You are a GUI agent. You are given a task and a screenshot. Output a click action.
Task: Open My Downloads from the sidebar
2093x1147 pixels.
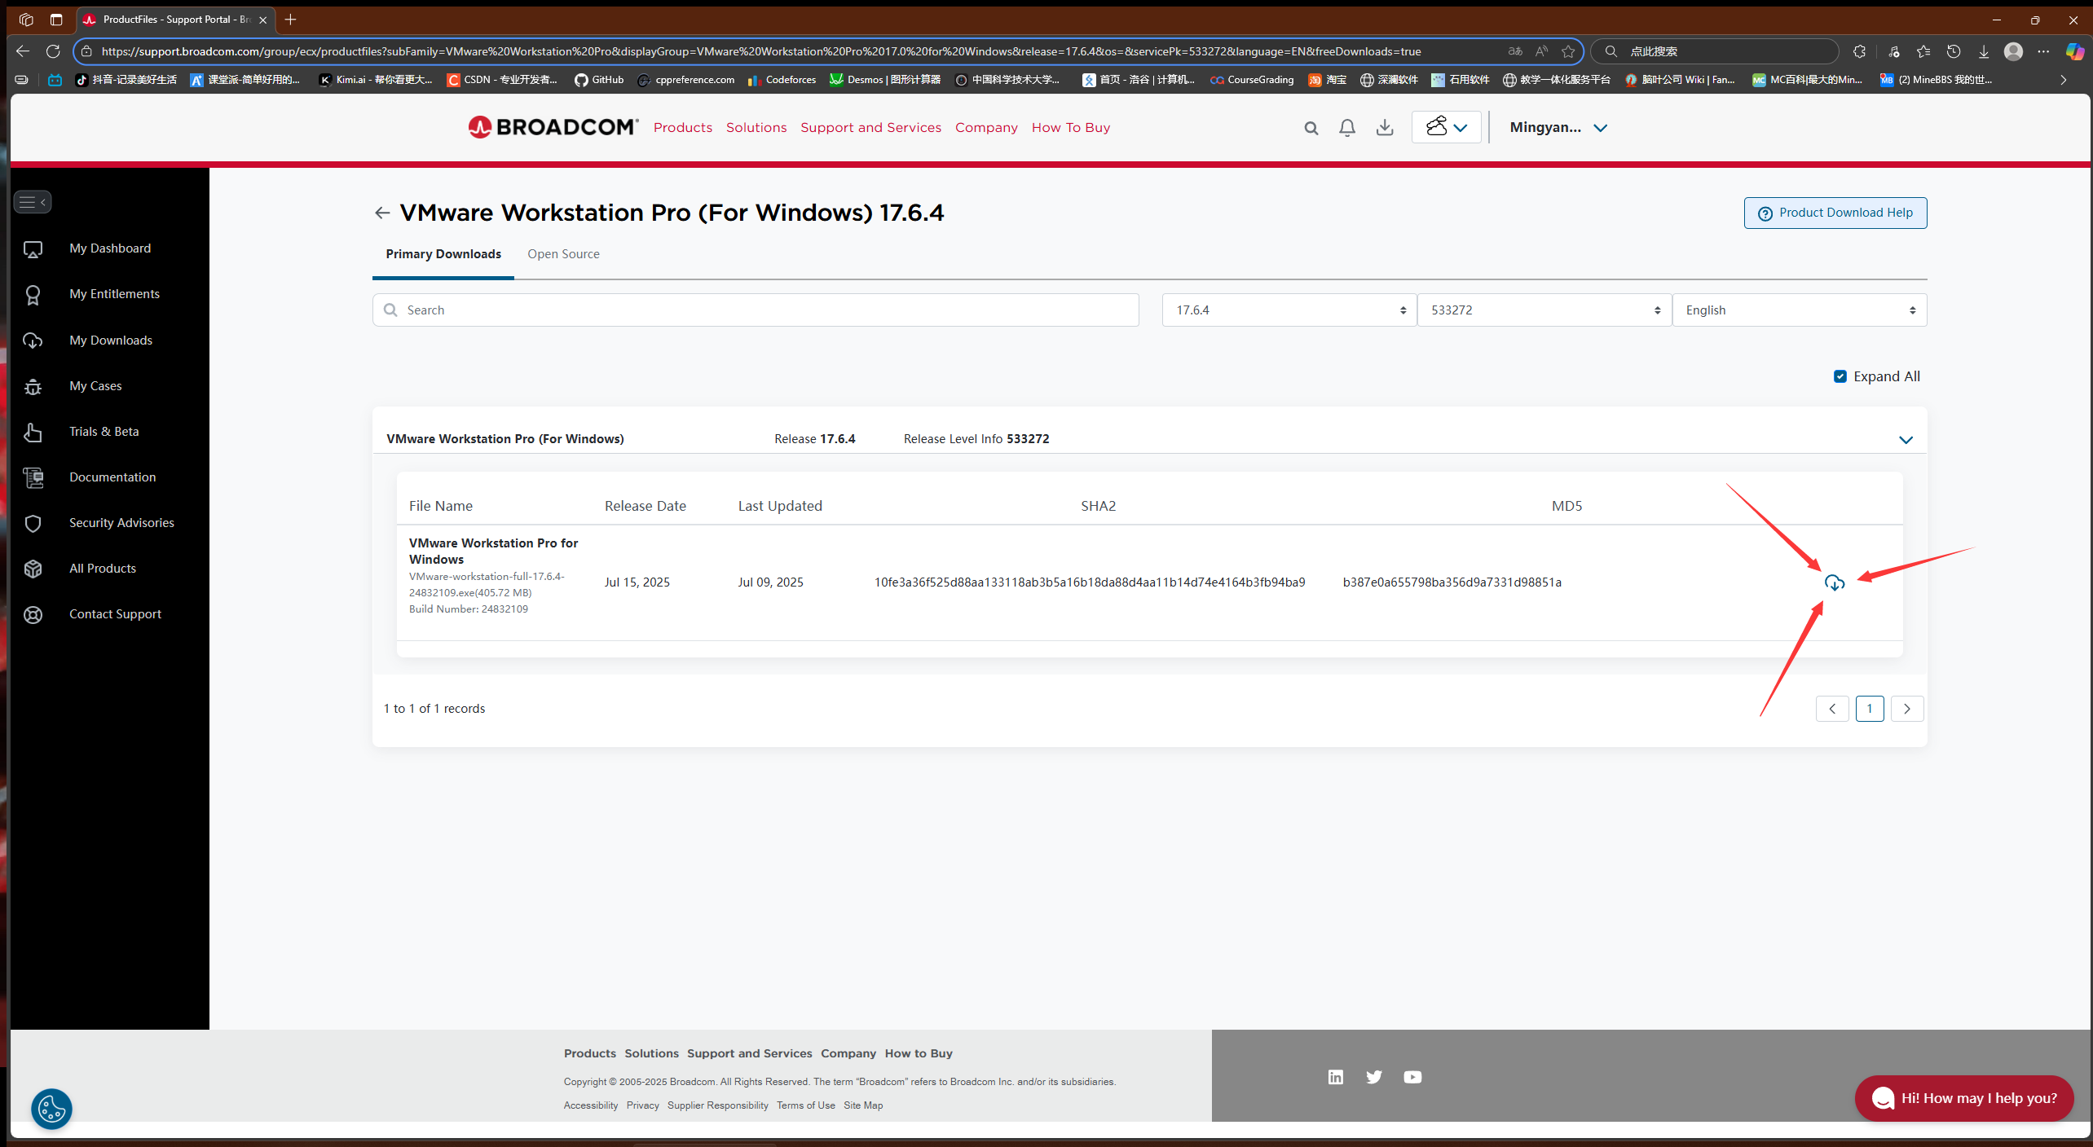(x=111, y=340)
